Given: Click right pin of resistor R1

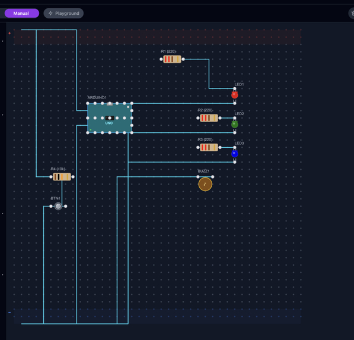Looking at the screenshot, I should click(x=183, y=59).
